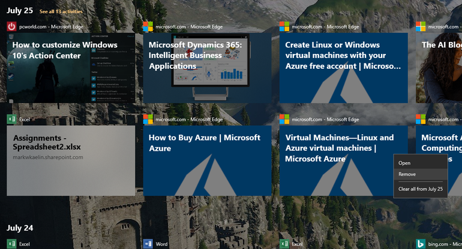The image size is (462, 249).
Task: Click the pcworld.com power icon
Action: click(x=11, y=26)
